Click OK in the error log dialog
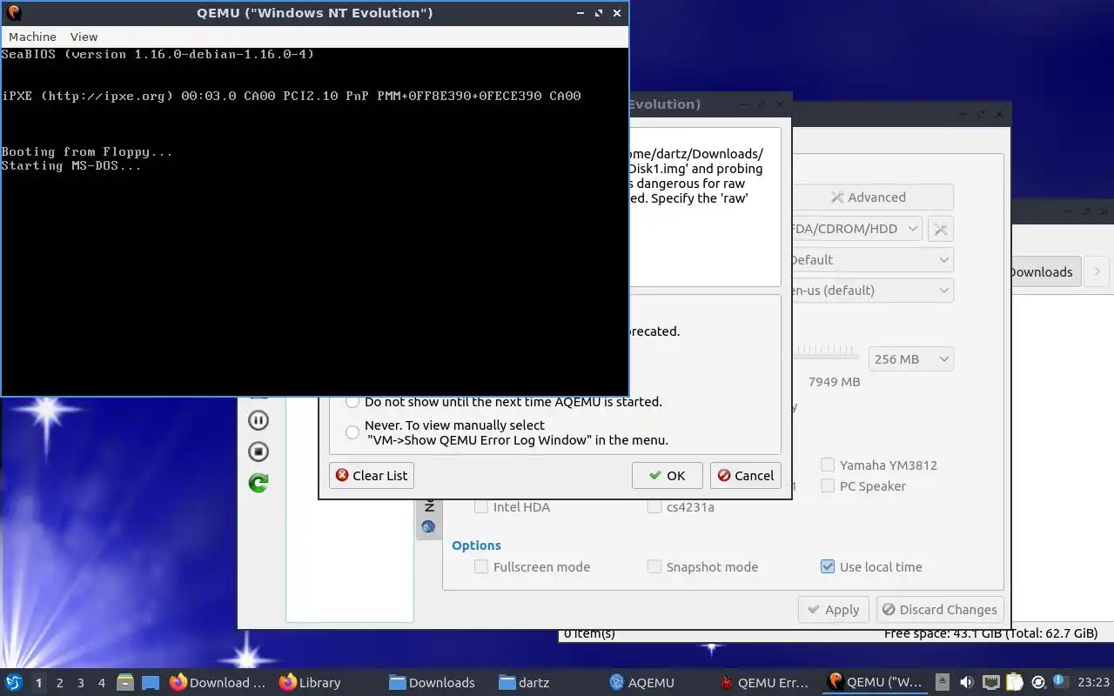The height and width of the screenshot is (696, 1114). click(667, 476)
